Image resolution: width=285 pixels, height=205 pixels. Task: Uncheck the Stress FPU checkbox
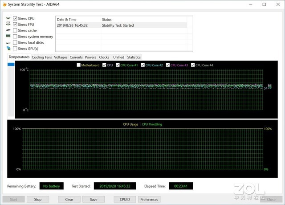point(15,25)
